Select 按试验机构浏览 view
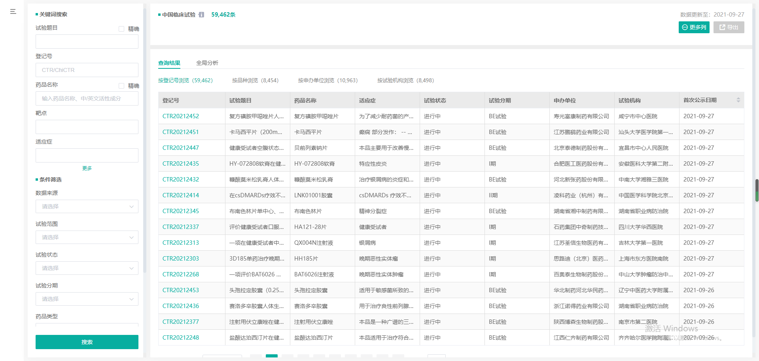 click(x=405, y=80)
